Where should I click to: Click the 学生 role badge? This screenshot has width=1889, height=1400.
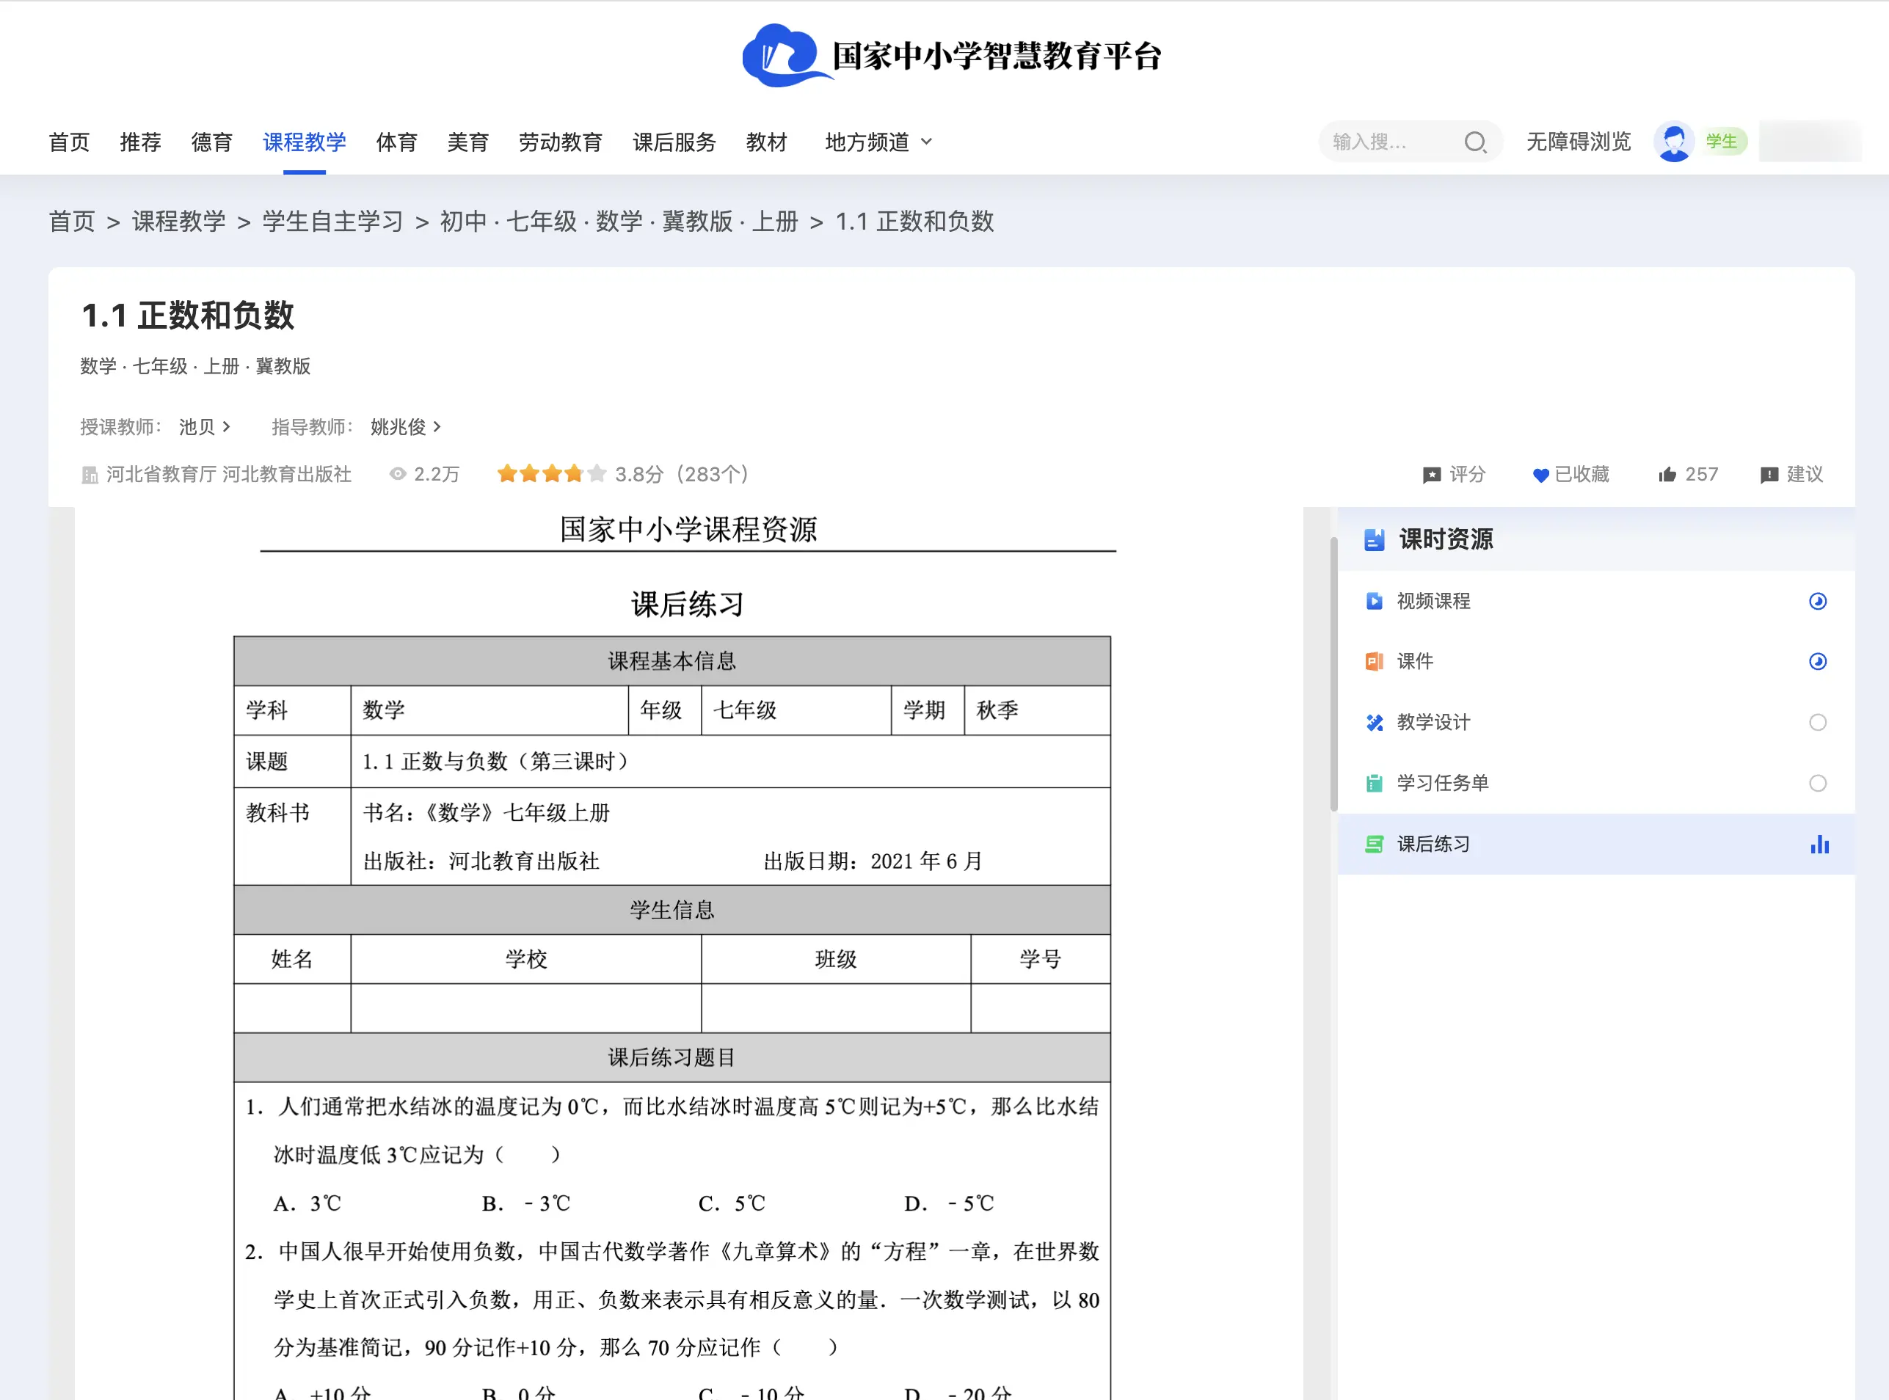click(1721, 142)
